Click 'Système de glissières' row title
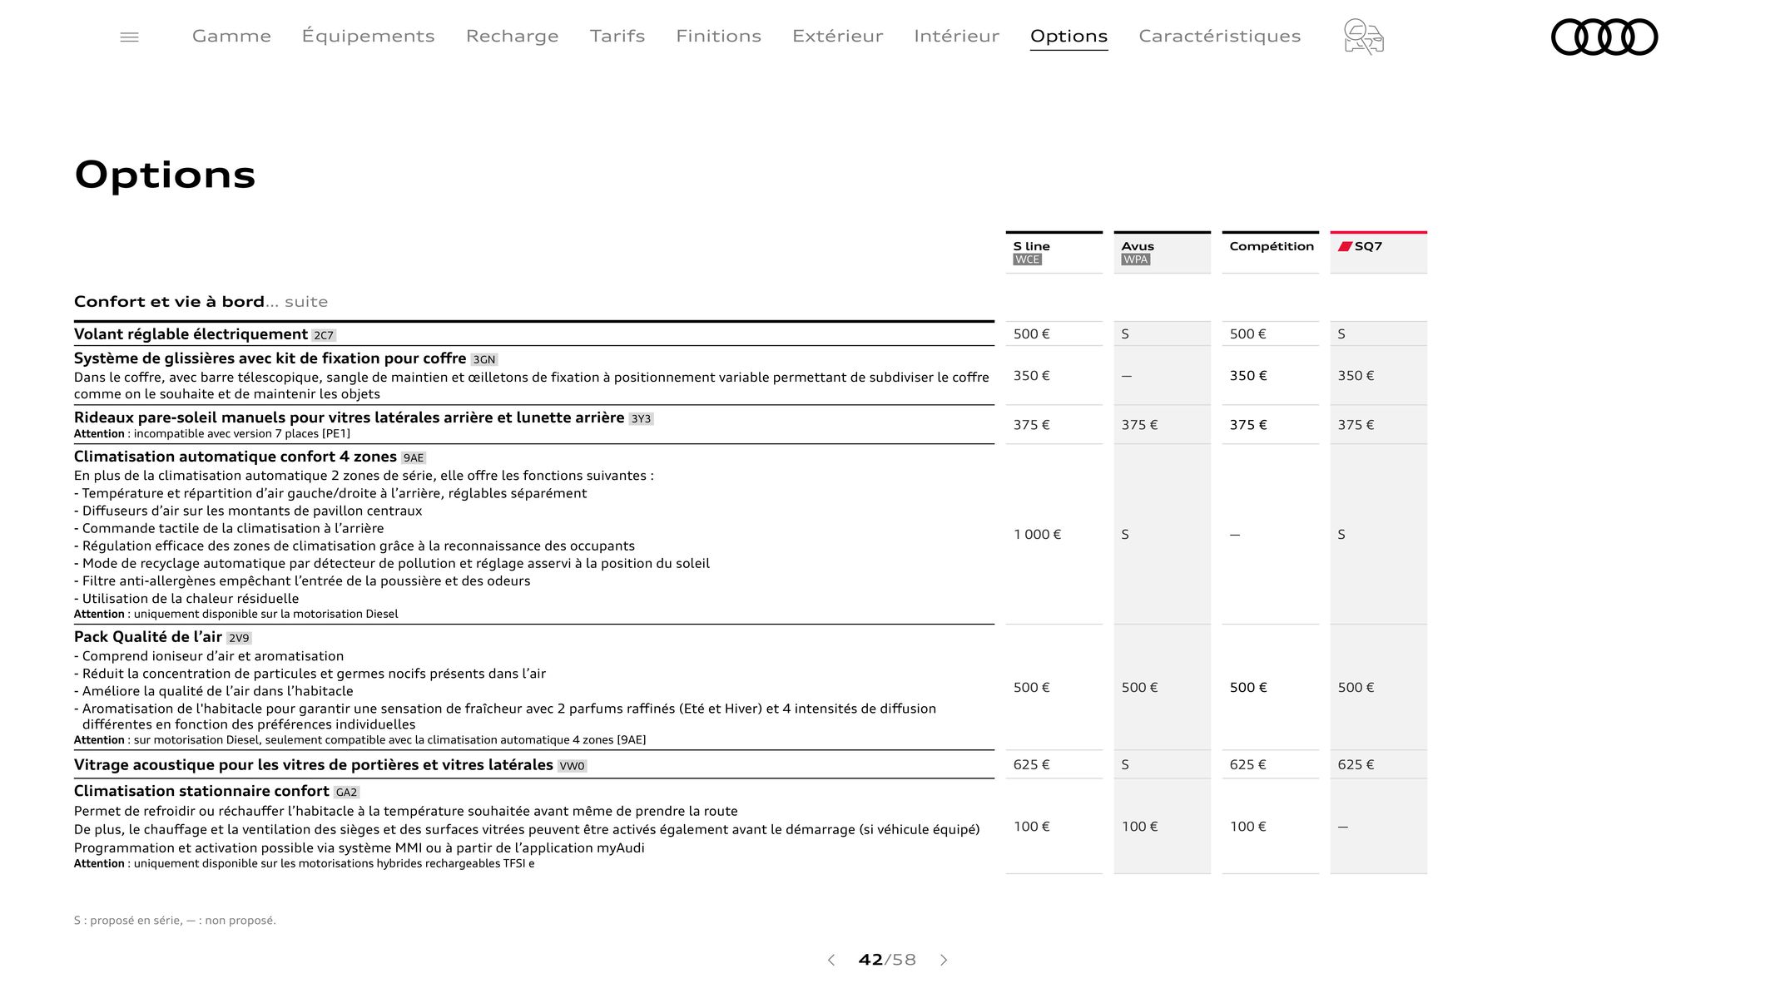This screenshot has width=1775, height=998. click(270, 358)
